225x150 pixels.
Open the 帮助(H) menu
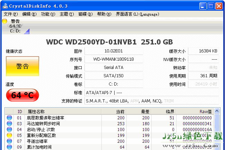tap(104, 14)
